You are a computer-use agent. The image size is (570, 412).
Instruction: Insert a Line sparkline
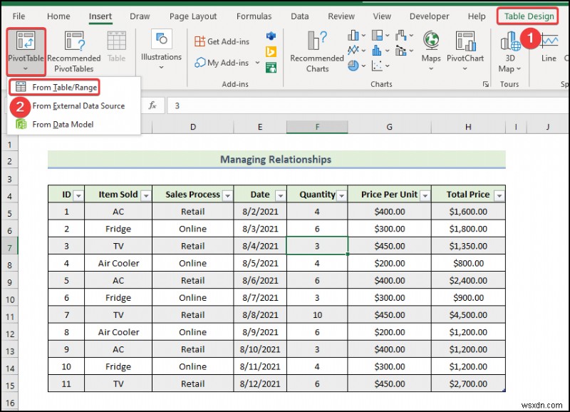pyautogui.click(x=549, y=46)
